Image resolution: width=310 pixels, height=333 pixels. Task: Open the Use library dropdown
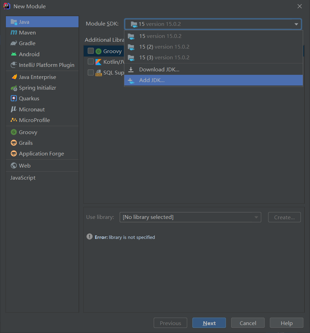(190, 217)
